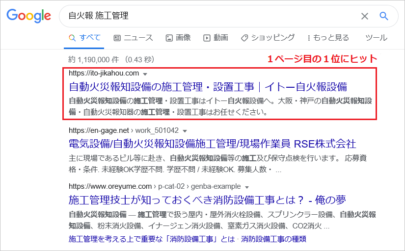Open the sitelink 消防設備工事の種類
Screen dimensions: 405x251
tap(273, 239)
